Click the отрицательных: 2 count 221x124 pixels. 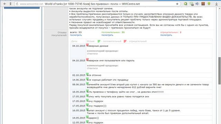(x=171, y=32)
